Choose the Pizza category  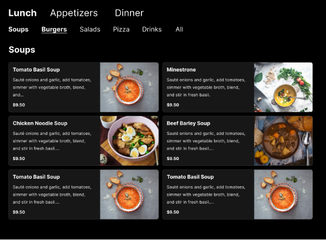pyautogui.click(x=121, y=29)
